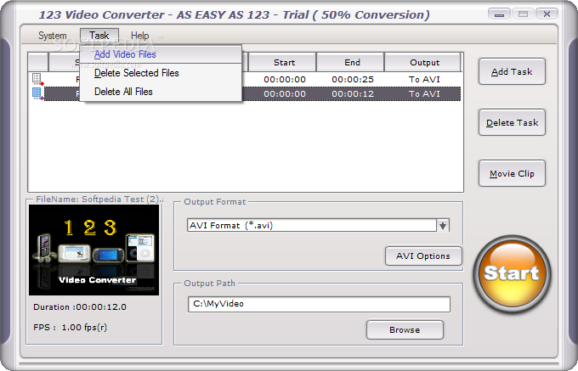The width and height of the screenshot is (578, 371).
Task: Click start time 00:00:00 in the first row
Action: coord(285,80)
